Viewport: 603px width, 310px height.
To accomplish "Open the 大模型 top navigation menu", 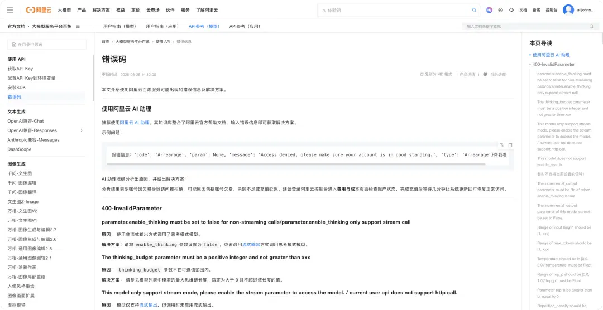I will [64, 11].
